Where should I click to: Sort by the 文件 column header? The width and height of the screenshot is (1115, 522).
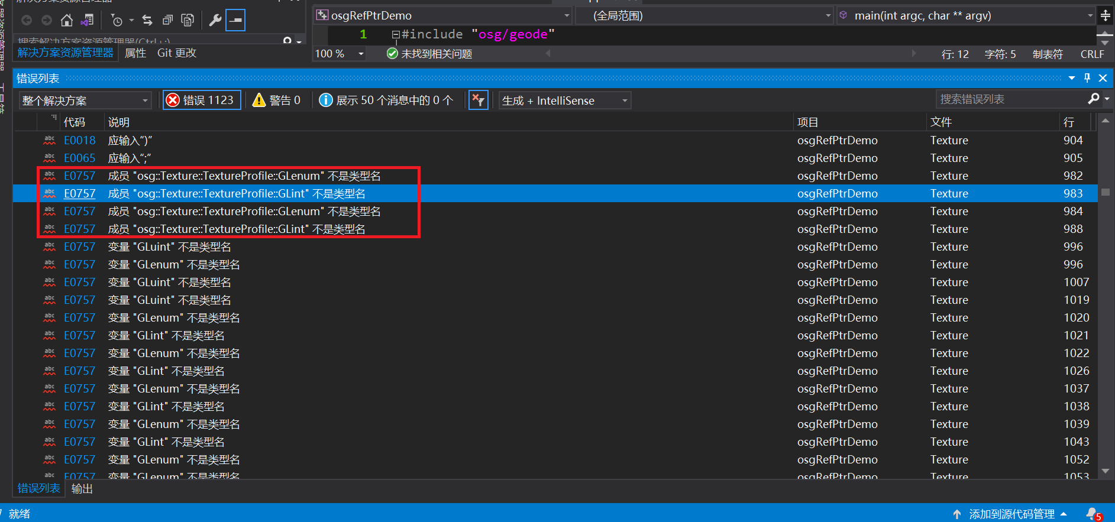(x=941, y=122)
